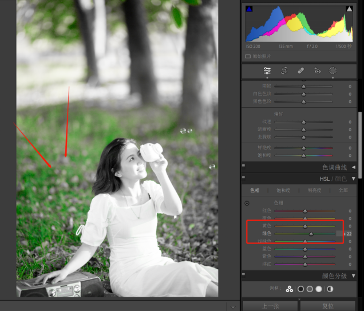Select the Crop overlay tool
The height and width of the screenshot is (311, 364).
(x=284, y=70)
